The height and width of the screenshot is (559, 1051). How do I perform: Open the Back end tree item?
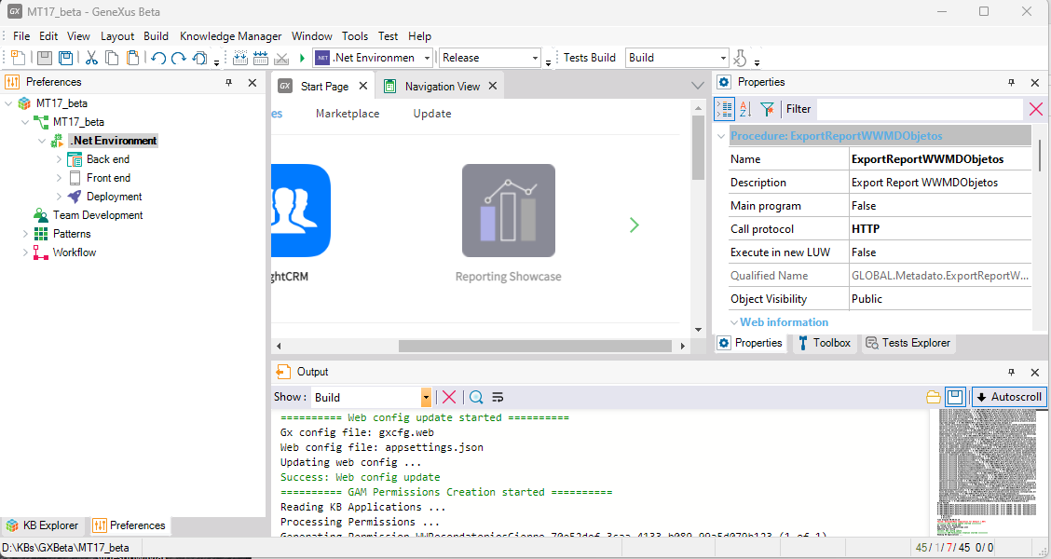coord(108,159)
